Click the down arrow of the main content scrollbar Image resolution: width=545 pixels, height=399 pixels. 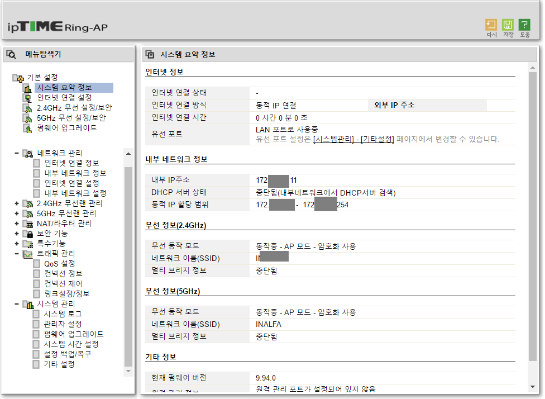533,387
